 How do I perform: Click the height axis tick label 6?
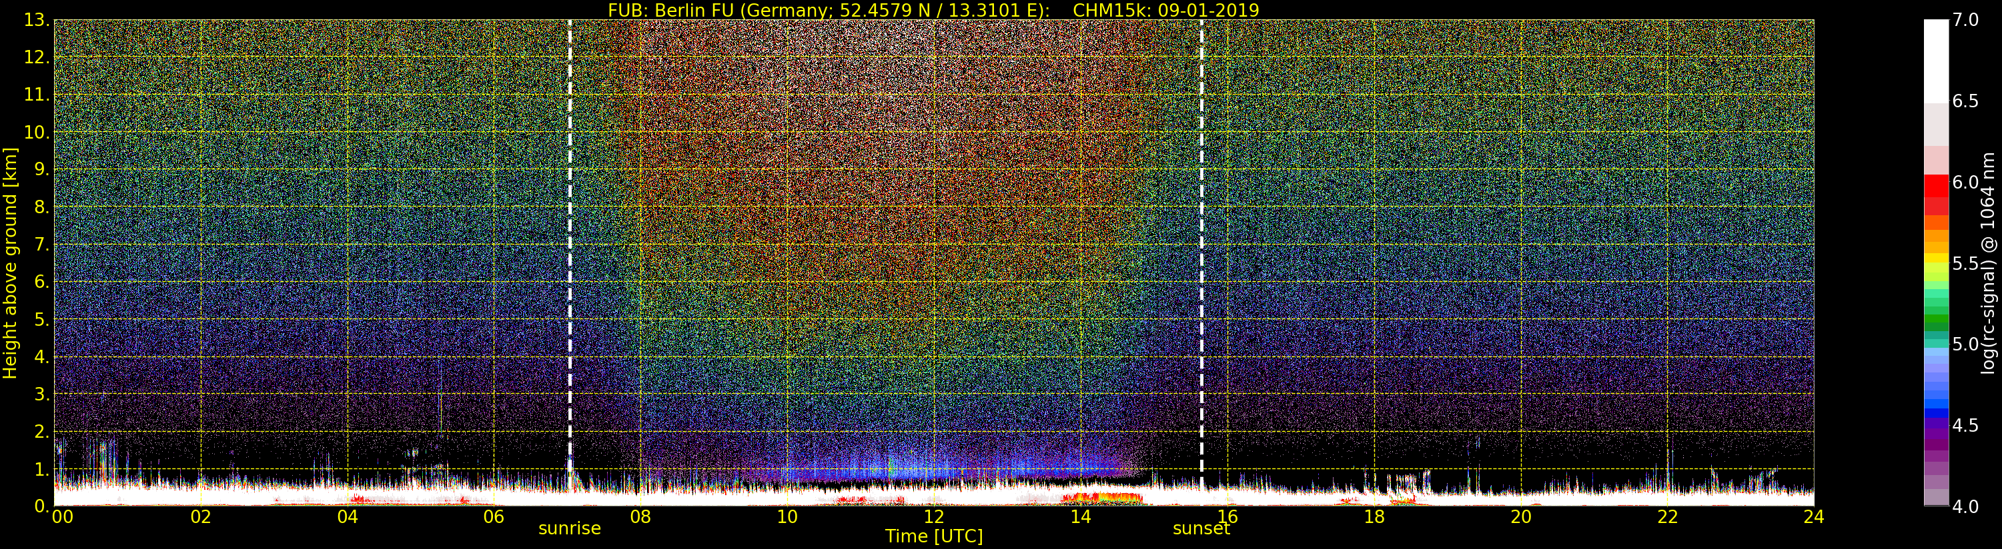[x=42, y=282]
